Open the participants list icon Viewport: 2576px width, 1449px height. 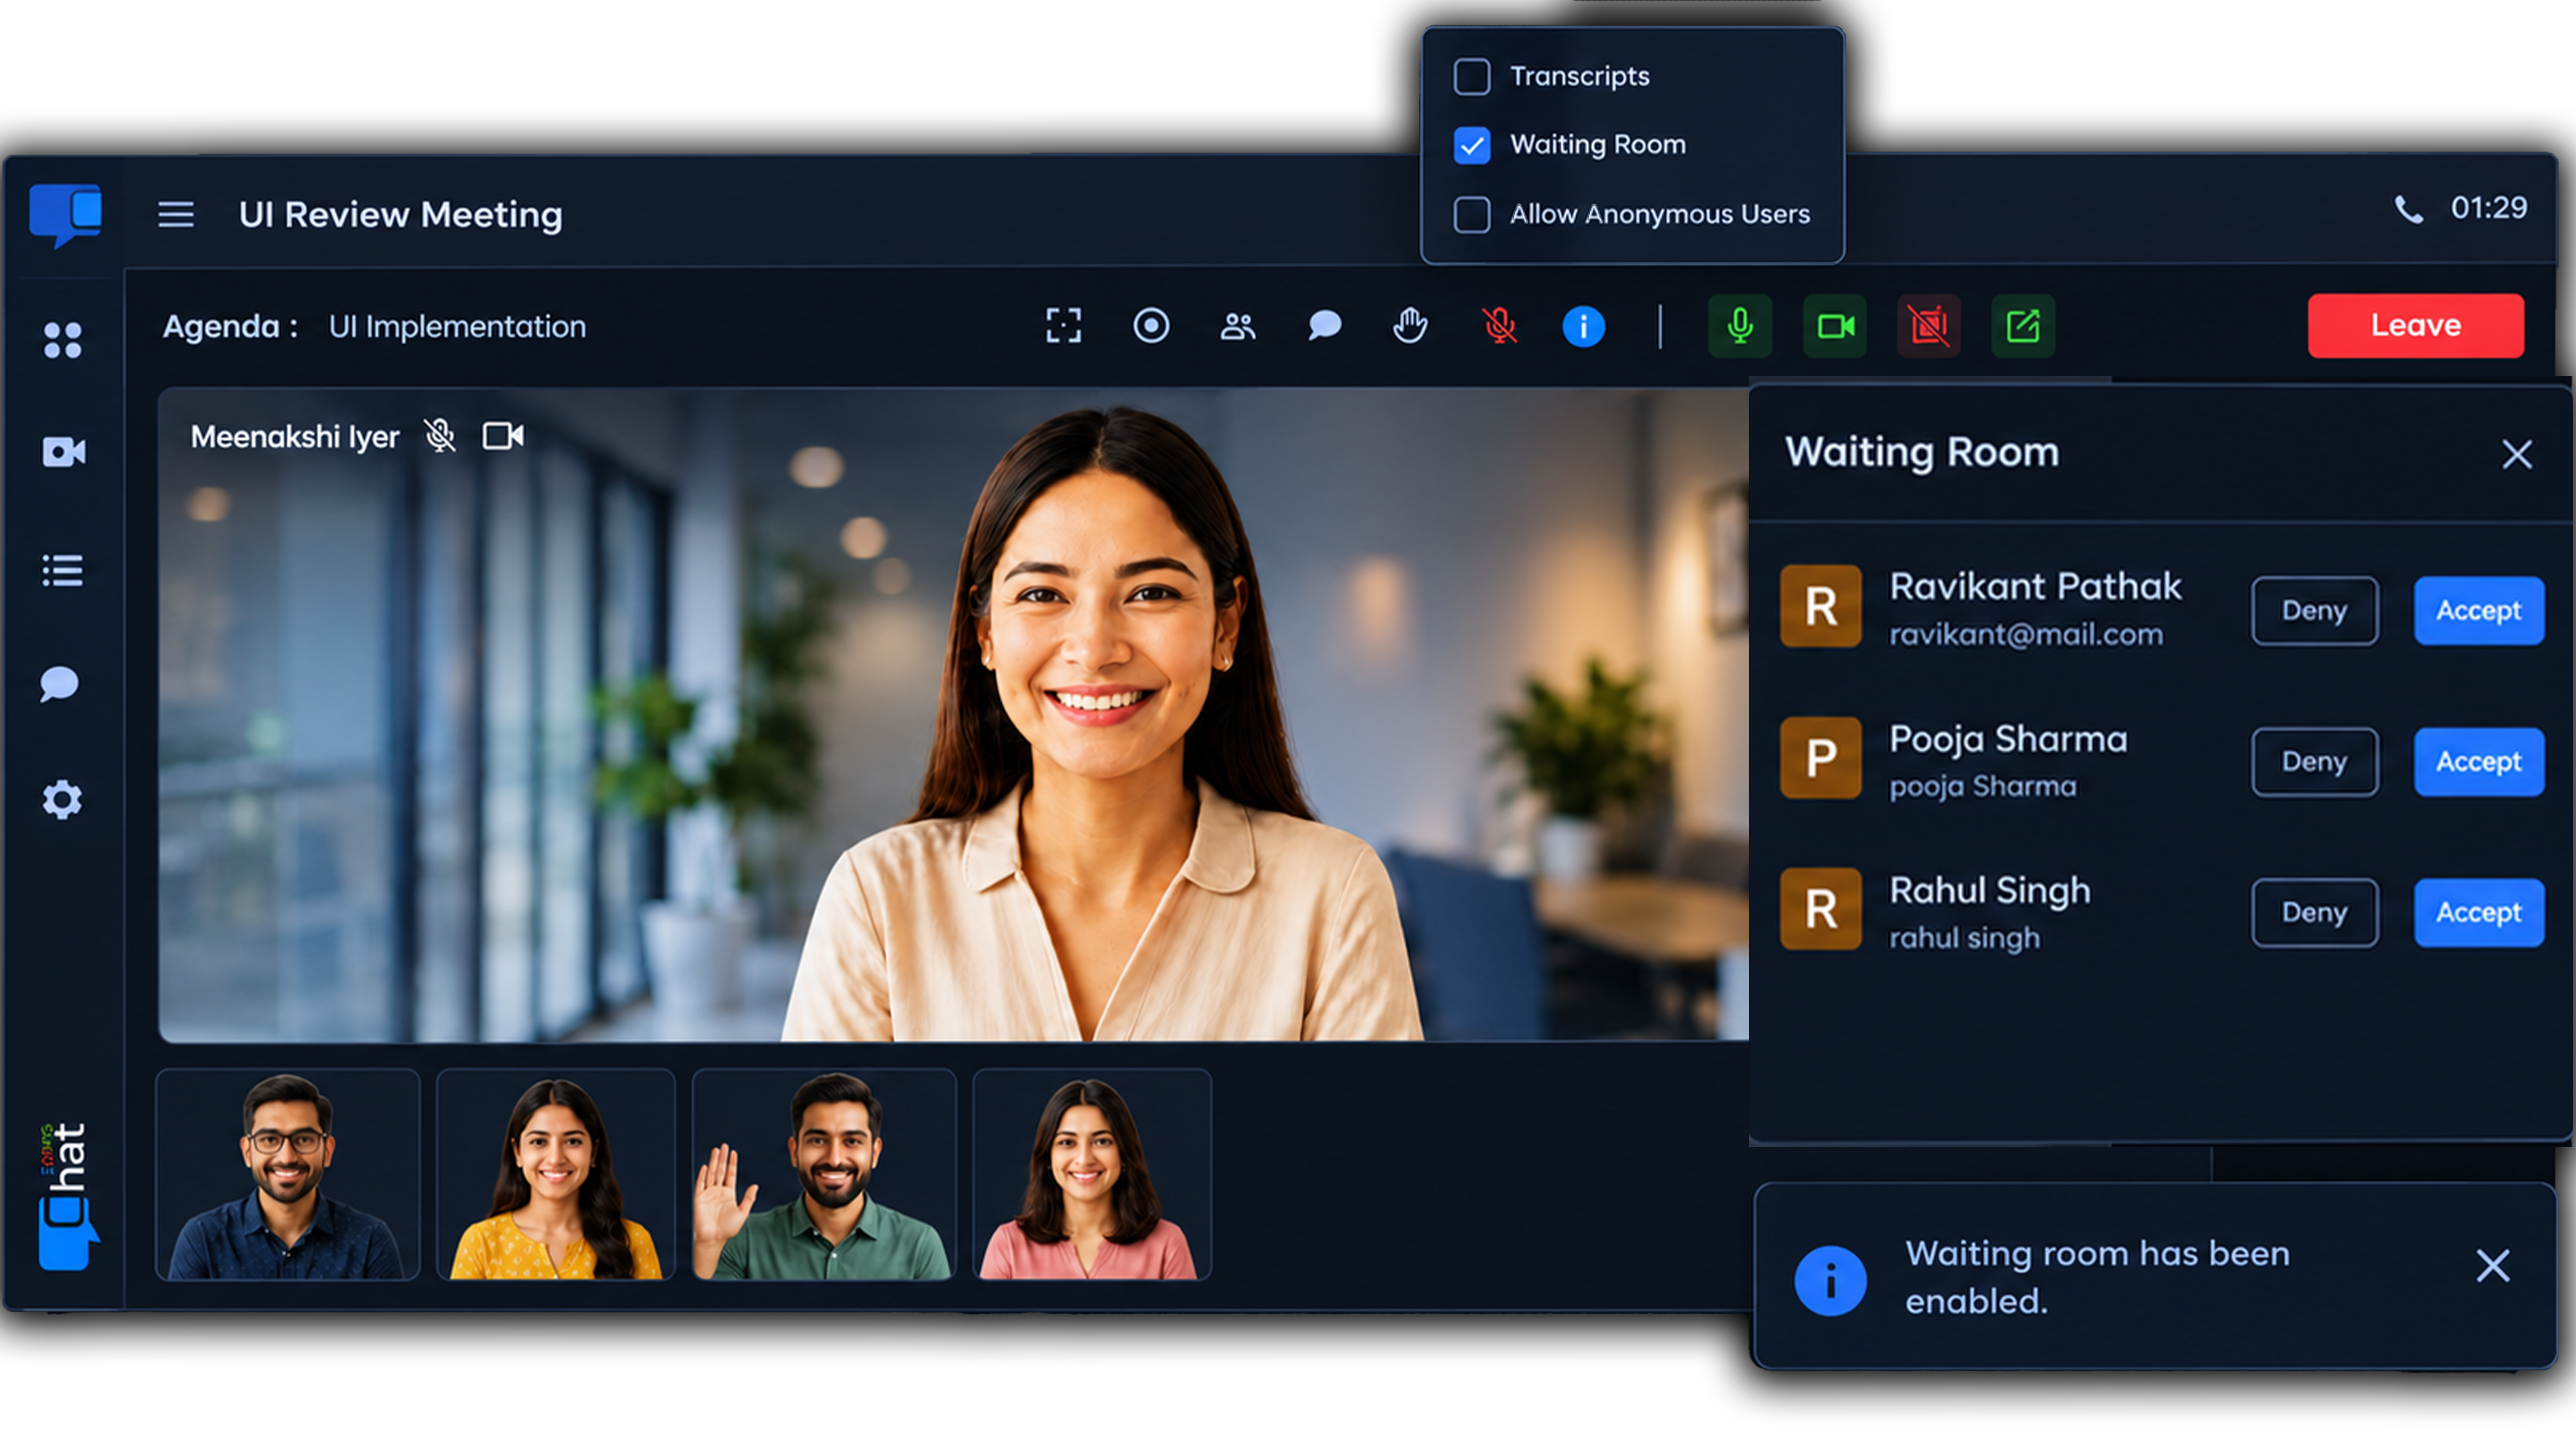click(1238, 326)
